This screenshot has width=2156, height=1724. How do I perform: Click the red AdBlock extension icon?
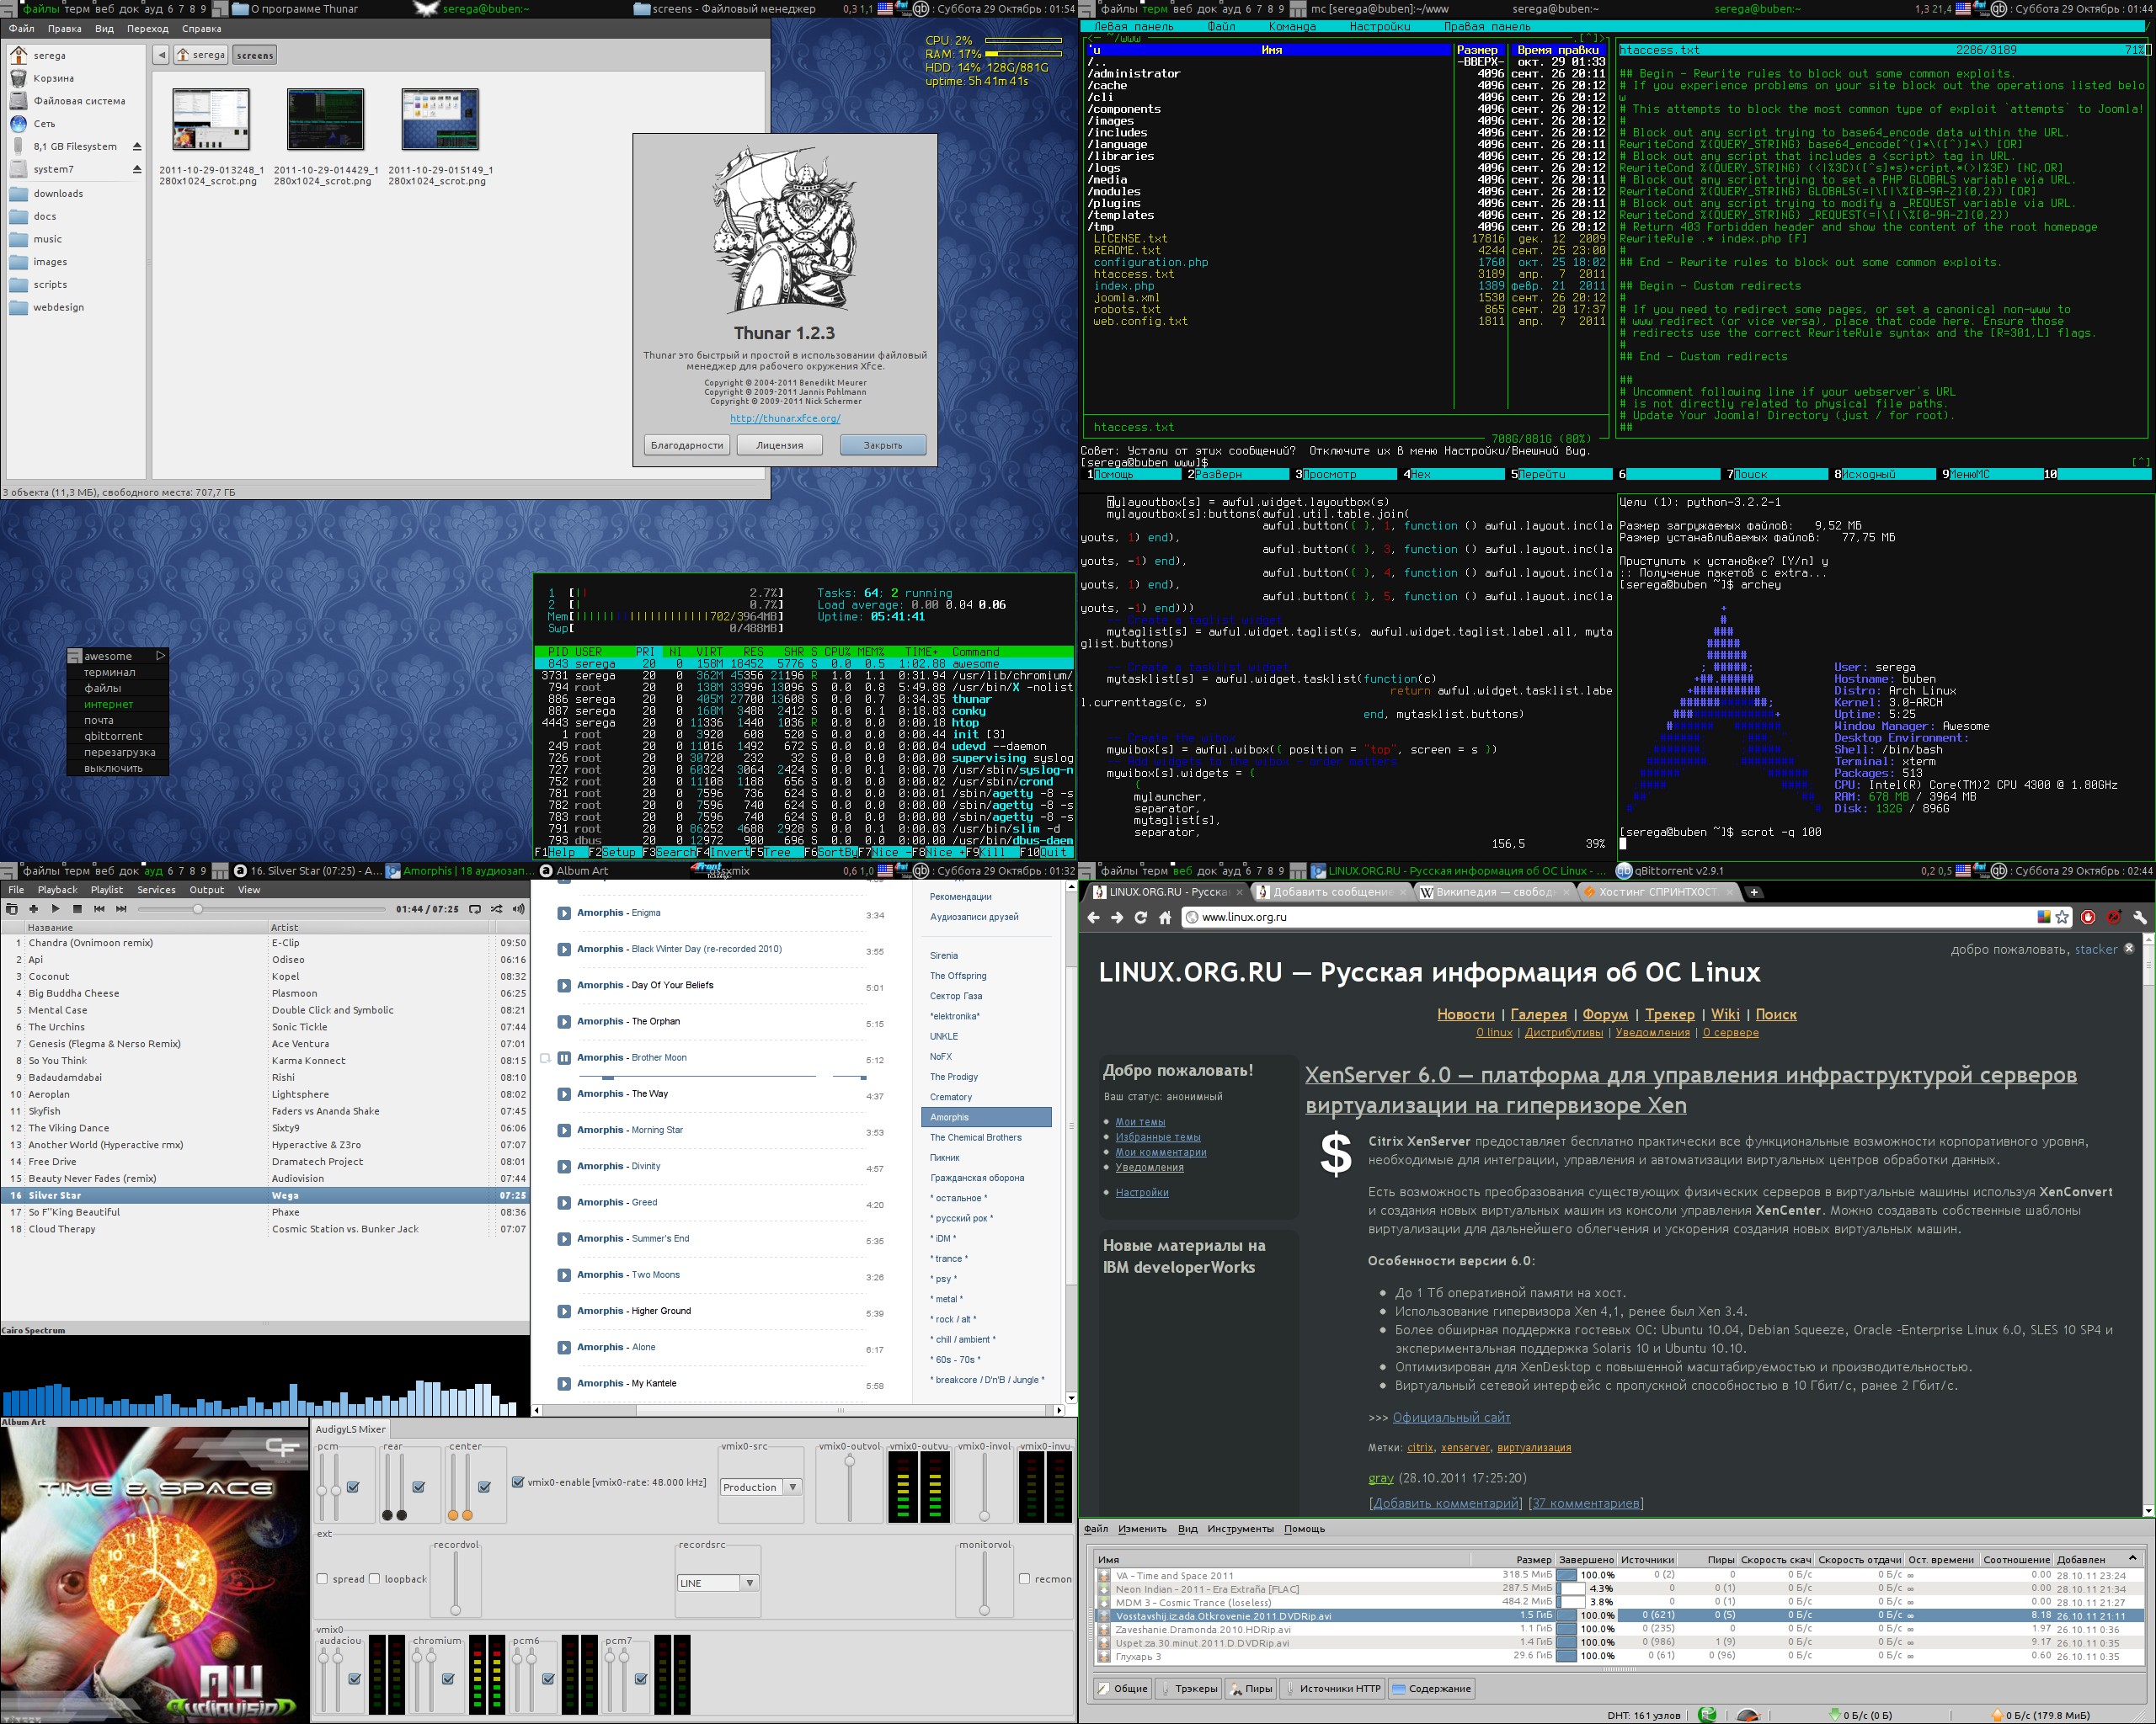tap(2088, 917)
